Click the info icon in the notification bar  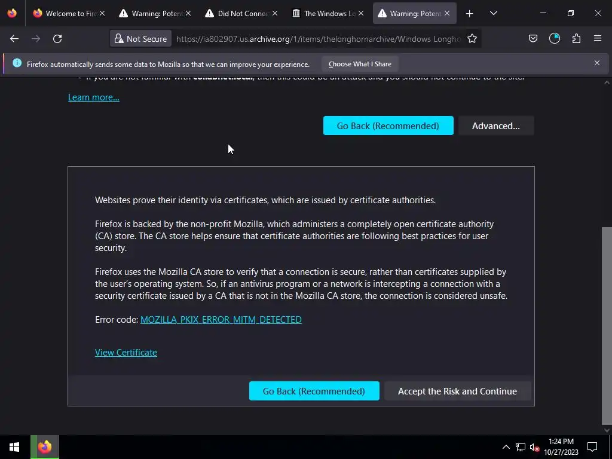(x=17, y=63)
